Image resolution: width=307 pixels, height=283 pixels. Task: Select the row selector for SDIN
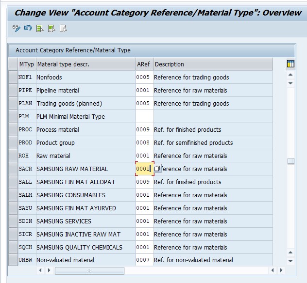[13, 221]
